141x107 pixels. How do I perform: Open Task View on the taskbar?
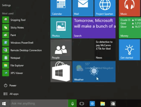tap(82, 104)
